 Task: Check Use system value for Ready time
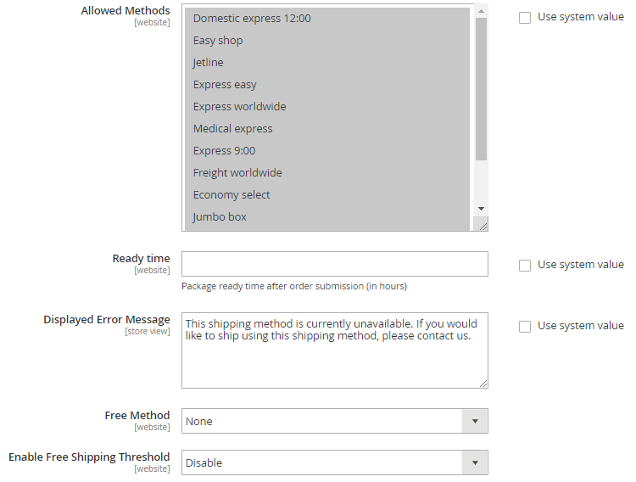pos(525,265)
